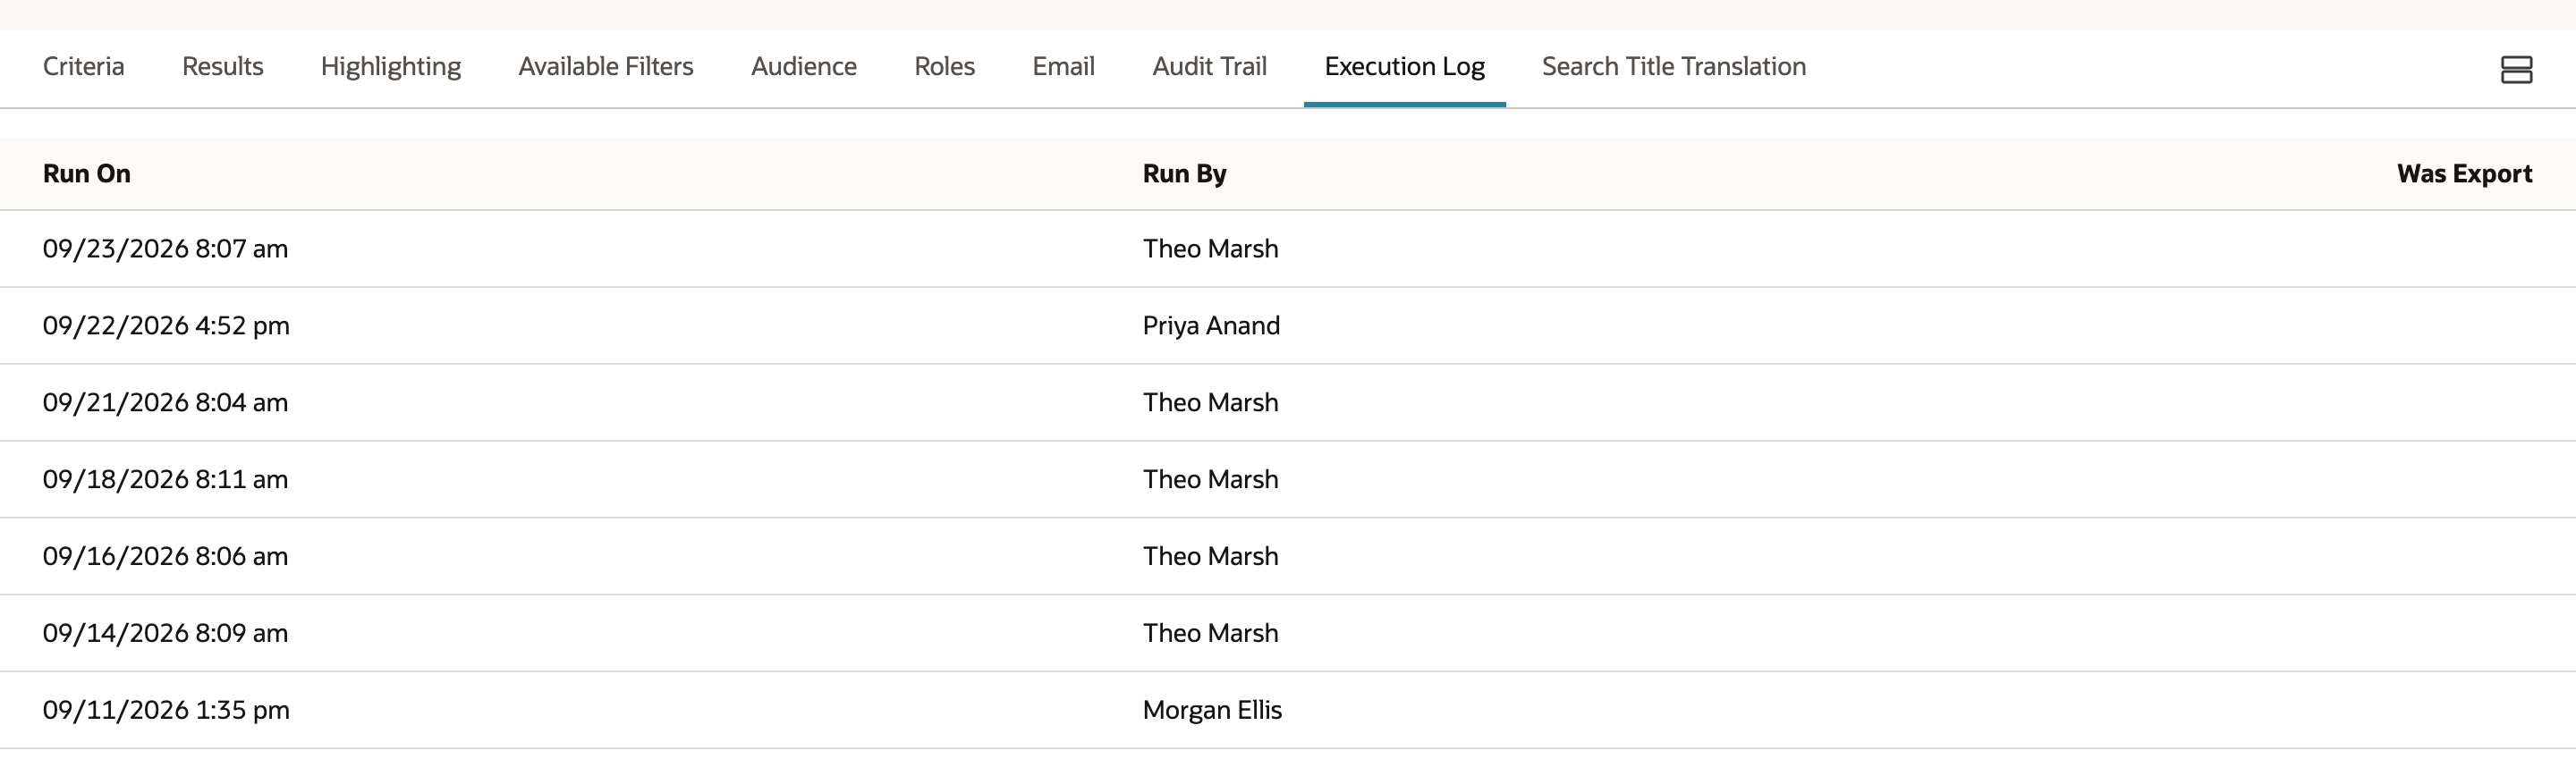Click Theo Marsh in the 09/23/2026 row
Screen dimensions: 2576x776
(x=1210, y=248)
